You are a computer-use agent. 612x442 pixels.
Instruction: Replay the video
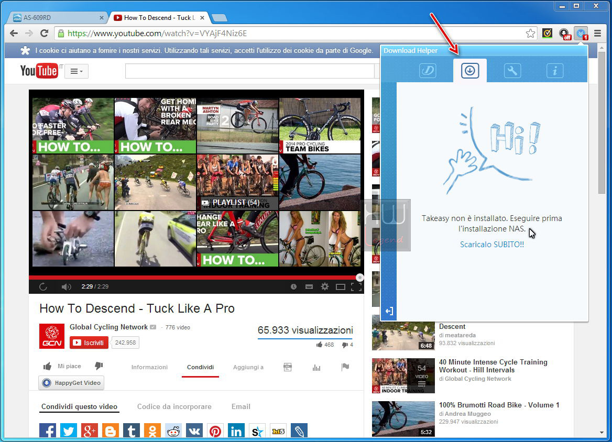pyautogui.click(x=43, y=287)
